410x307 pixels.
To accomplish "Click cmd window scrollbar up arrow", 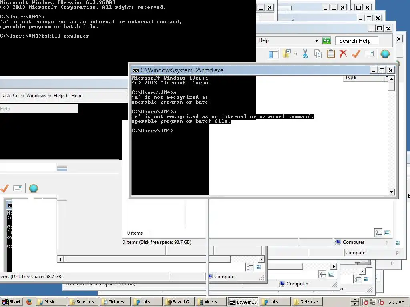I will 391,79.
